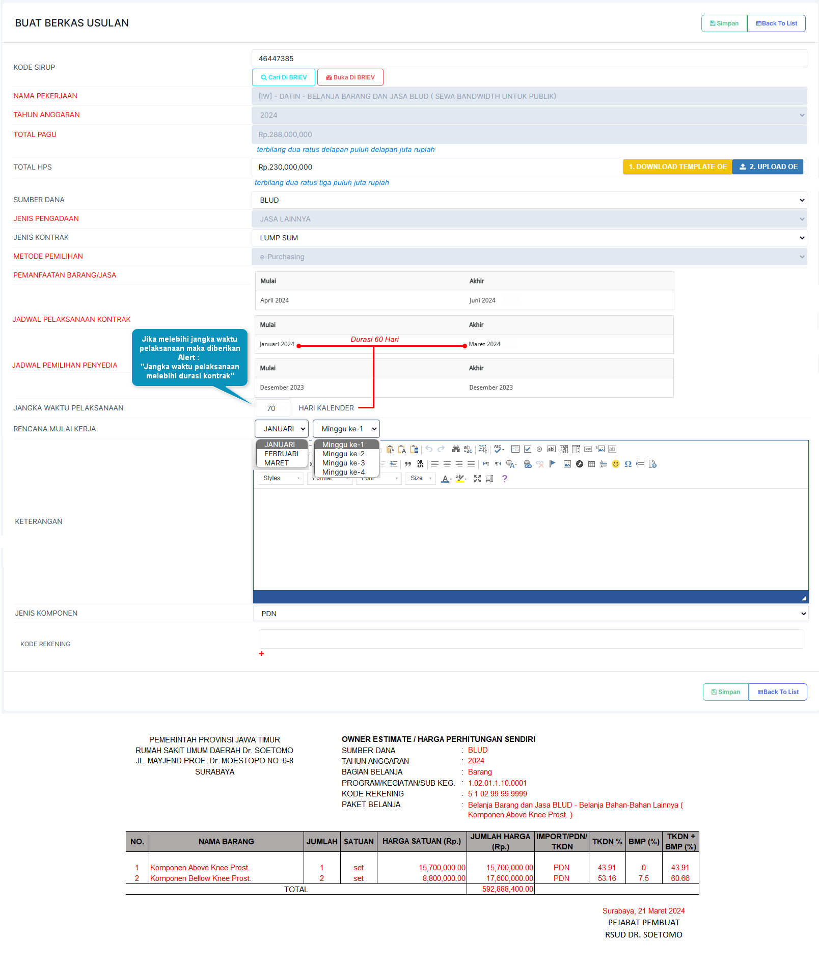Screen dimensions: 819x968
Task: Open Find with the binoculars icon
Action: coord(456,449)
